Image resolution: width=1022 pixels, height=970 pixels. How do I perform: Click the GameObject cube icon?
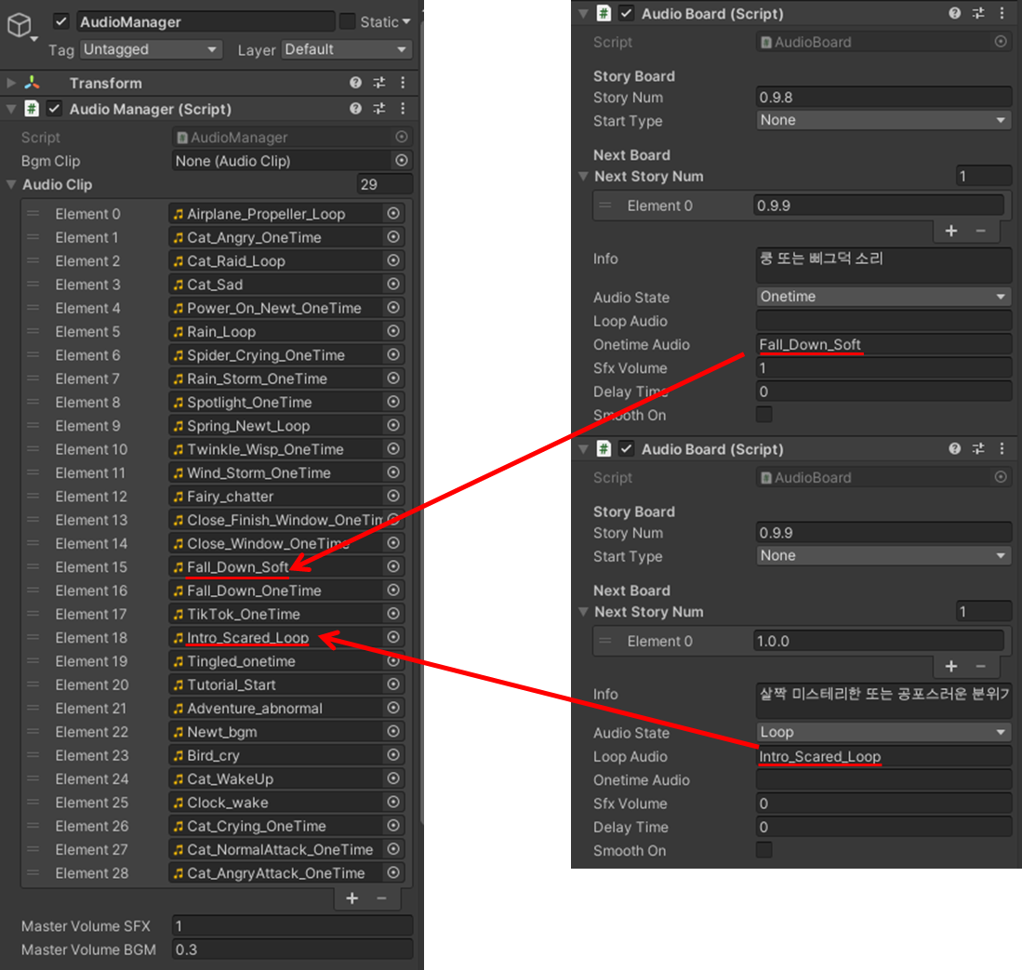[x=20, y=25]
